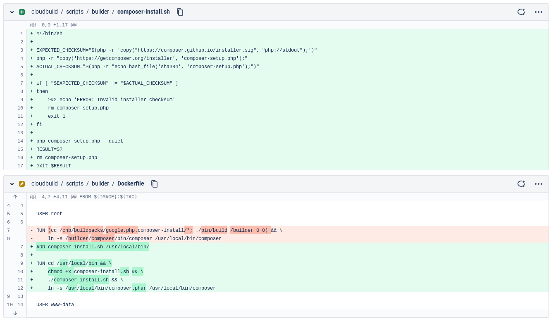Click line number 7 in the Dockerfile diff
Image resolution: width=551 pixels, height=319 pixels.
pyautogui.click(x=9, y=230)
